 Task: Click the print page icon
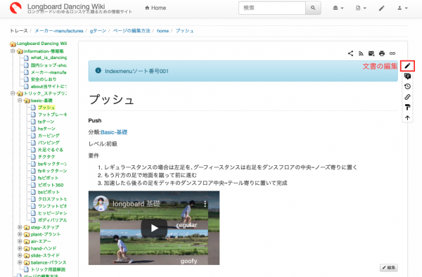pyautogui.click(x=382, y=53)
